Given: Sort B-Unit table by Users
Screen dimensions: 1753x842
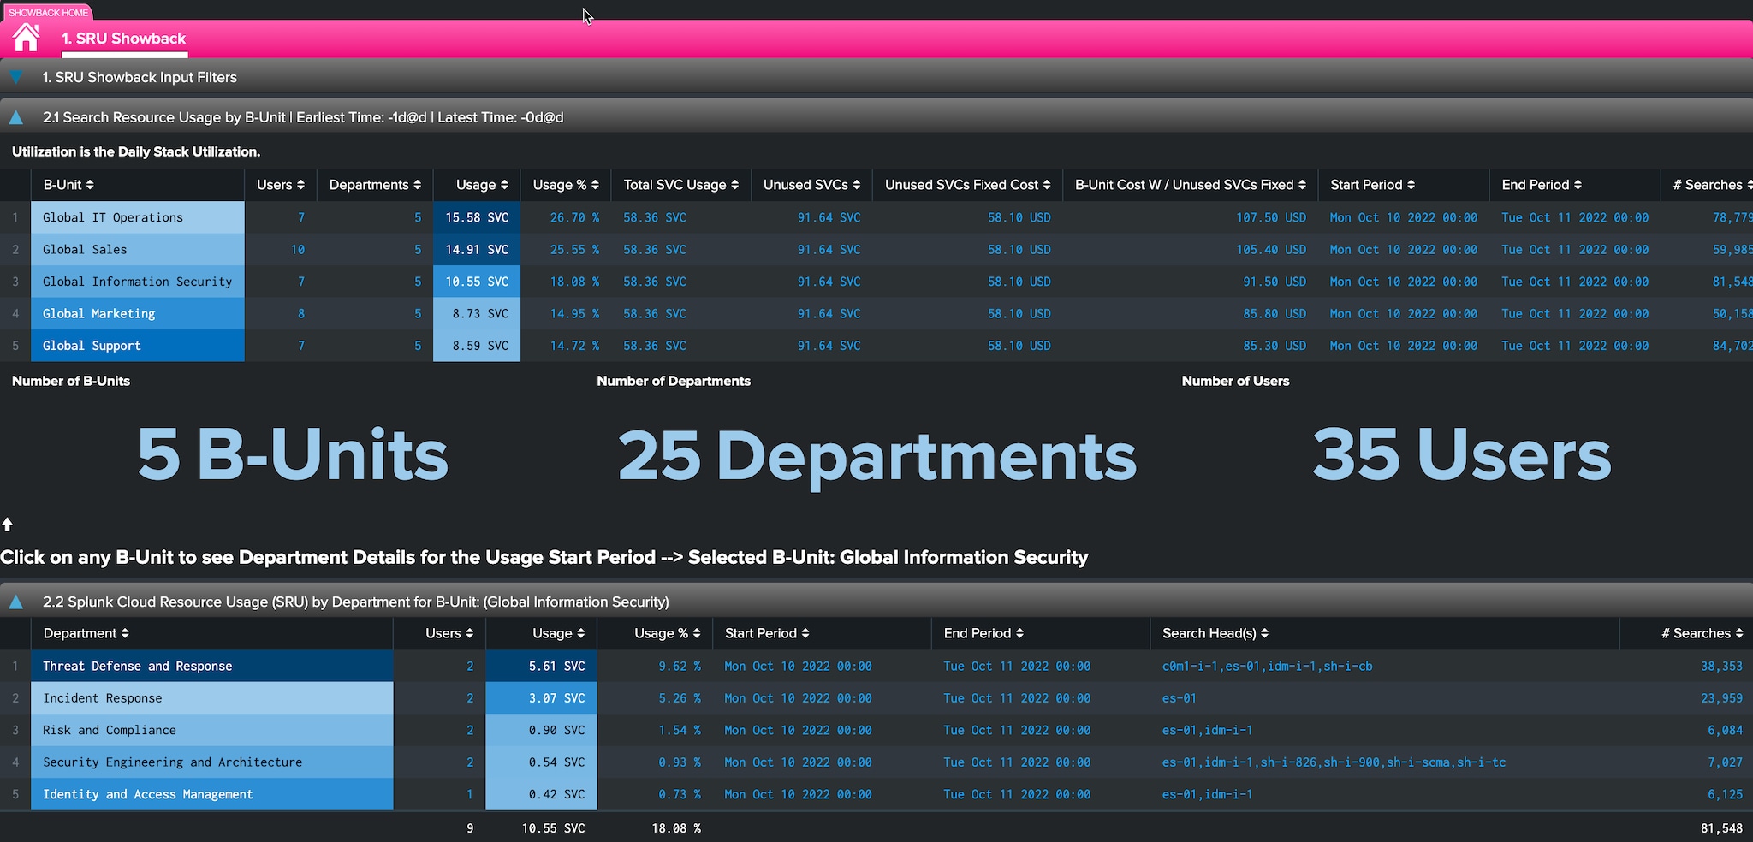Looking at the screenshot, I should 281,185.
